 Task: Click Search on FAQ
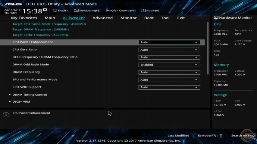243,136
